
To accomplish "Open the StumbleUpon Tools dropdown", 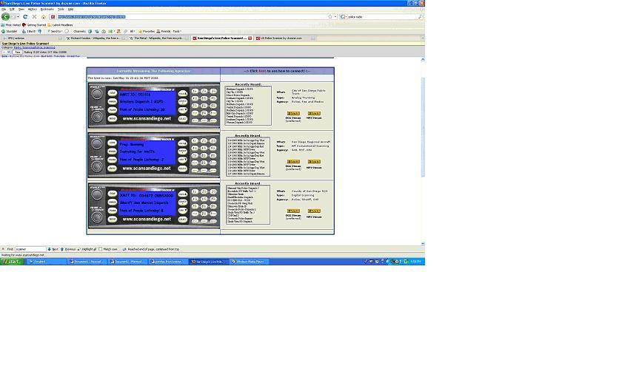I will click(x=177, y=31).
